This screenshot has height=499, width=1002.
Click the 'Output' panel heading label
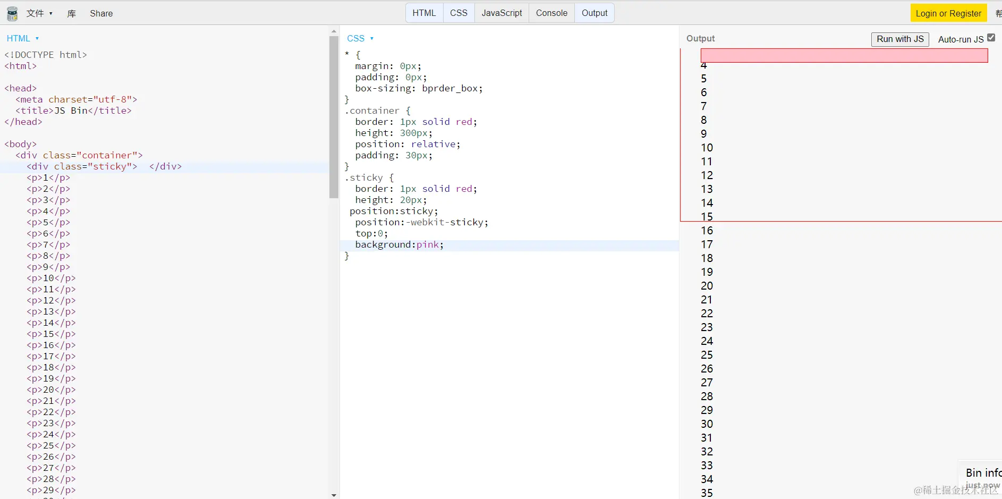click(701, 38)
